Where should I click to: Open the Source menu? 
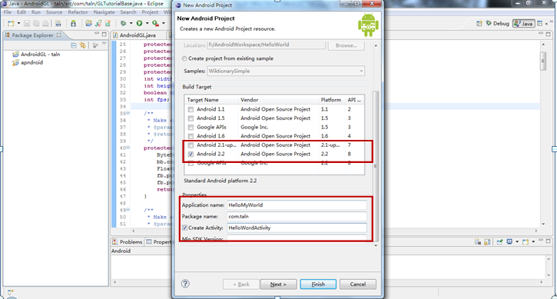tap(54, 12)
